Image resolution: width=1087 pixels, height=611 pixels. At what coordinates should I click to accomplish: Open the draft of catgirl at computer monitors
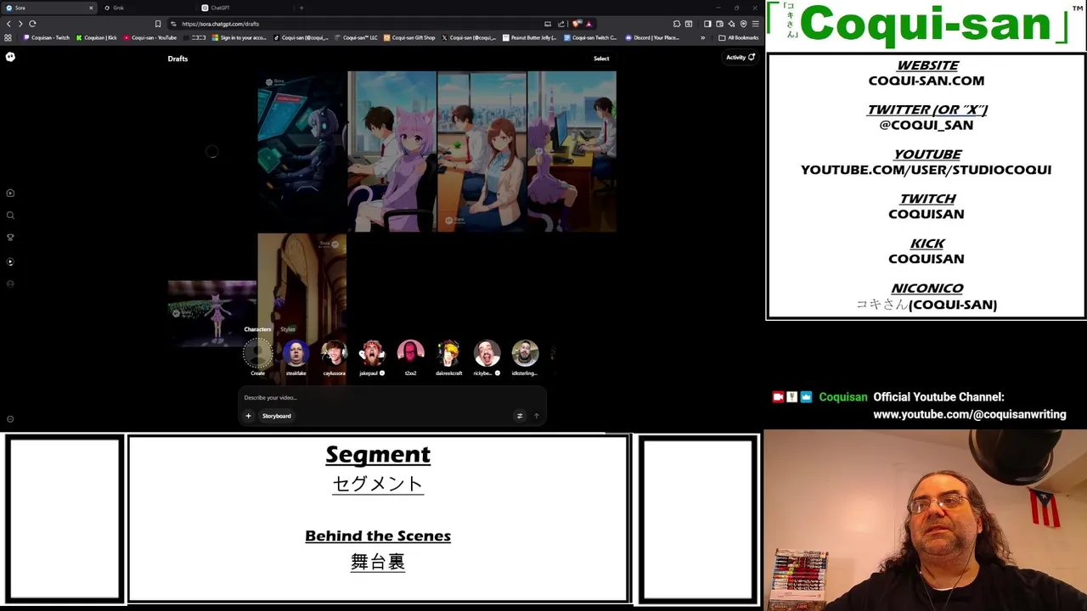pyautogui.click(x=301, y=151)
